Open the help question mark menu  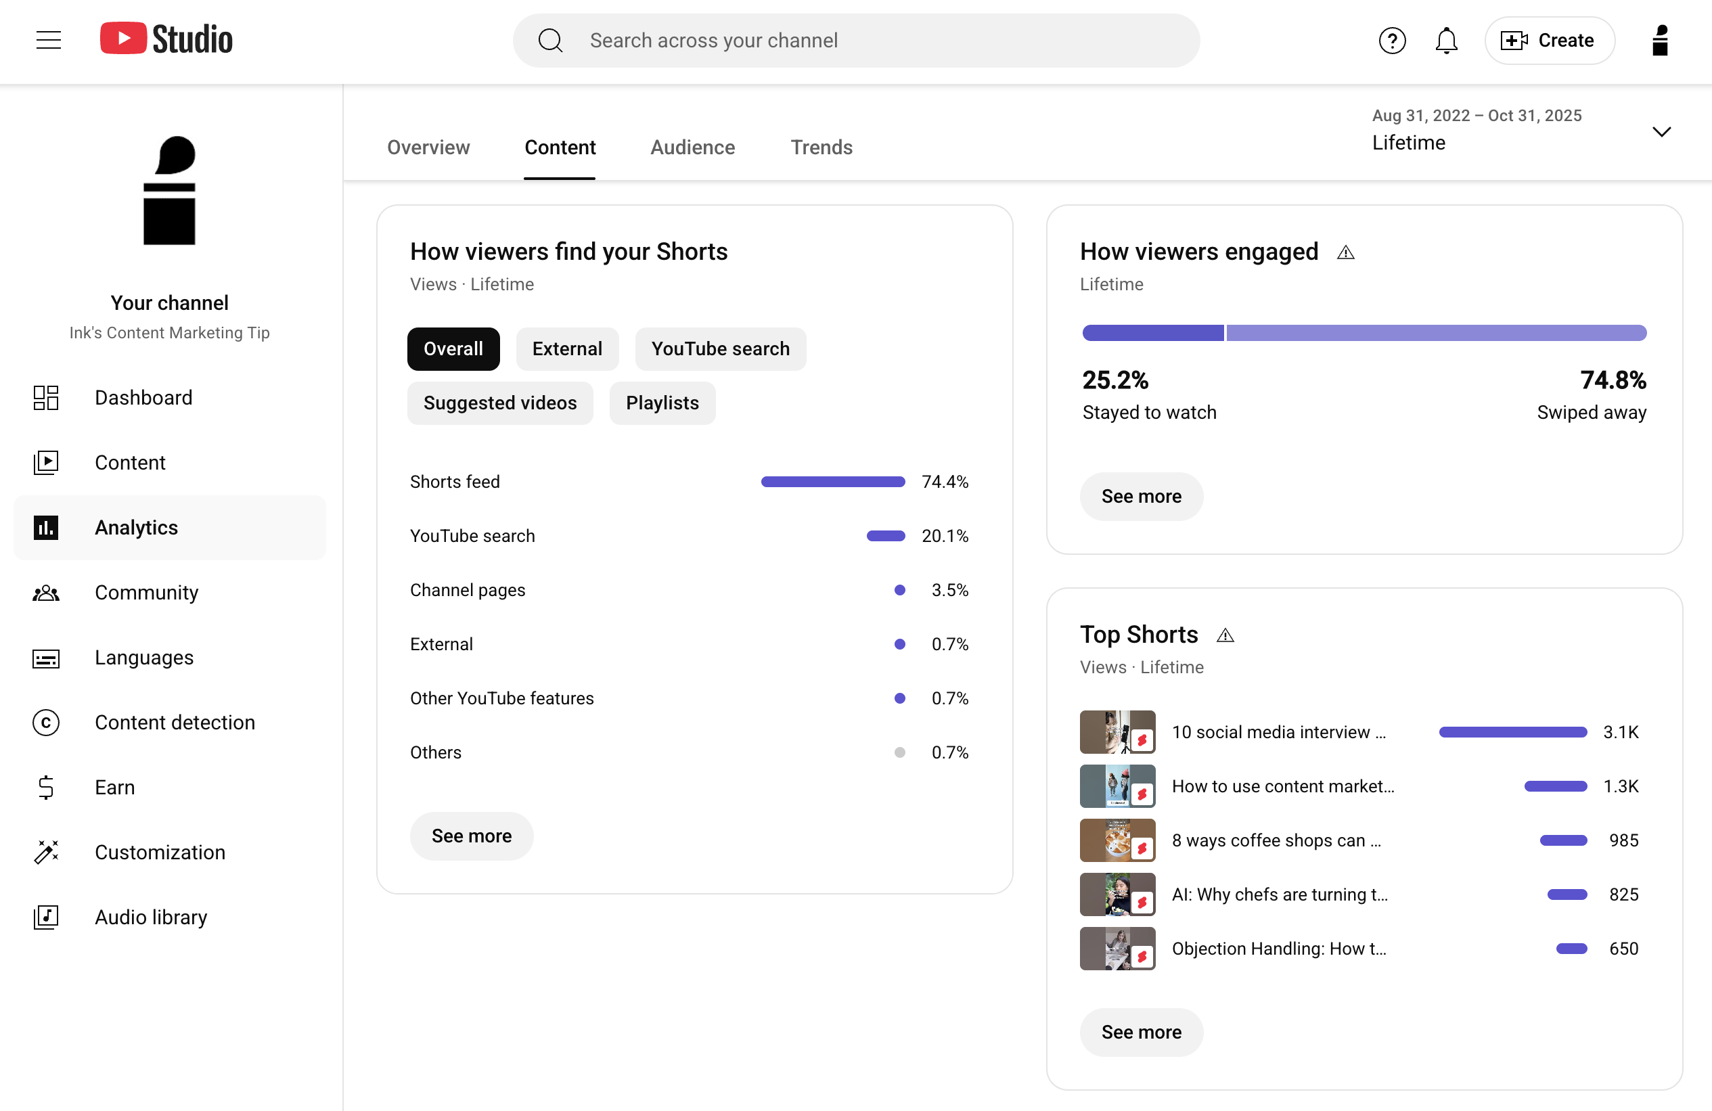[x=1392, y=41]
